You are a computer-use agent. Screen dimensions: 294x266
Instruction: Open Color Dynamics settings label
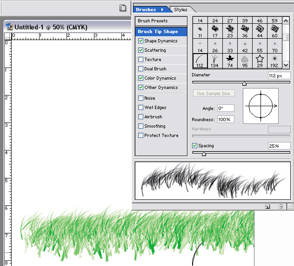point(160,78)
